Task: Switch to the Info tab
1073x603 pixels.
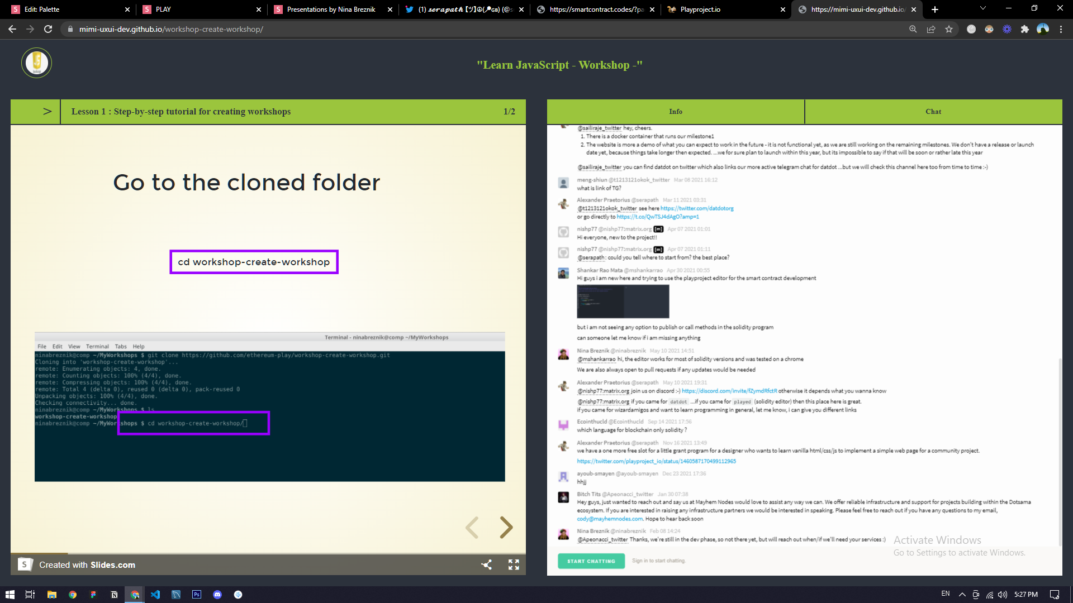Action: (x=675, y=112)
